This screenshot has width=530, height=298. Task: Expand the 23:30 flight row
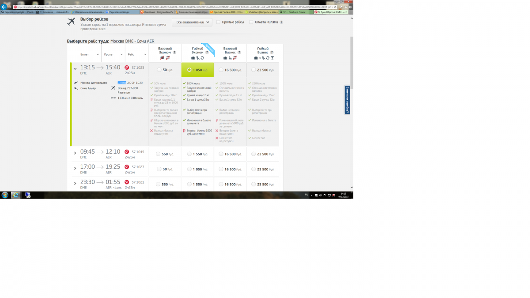click(75, 183)
